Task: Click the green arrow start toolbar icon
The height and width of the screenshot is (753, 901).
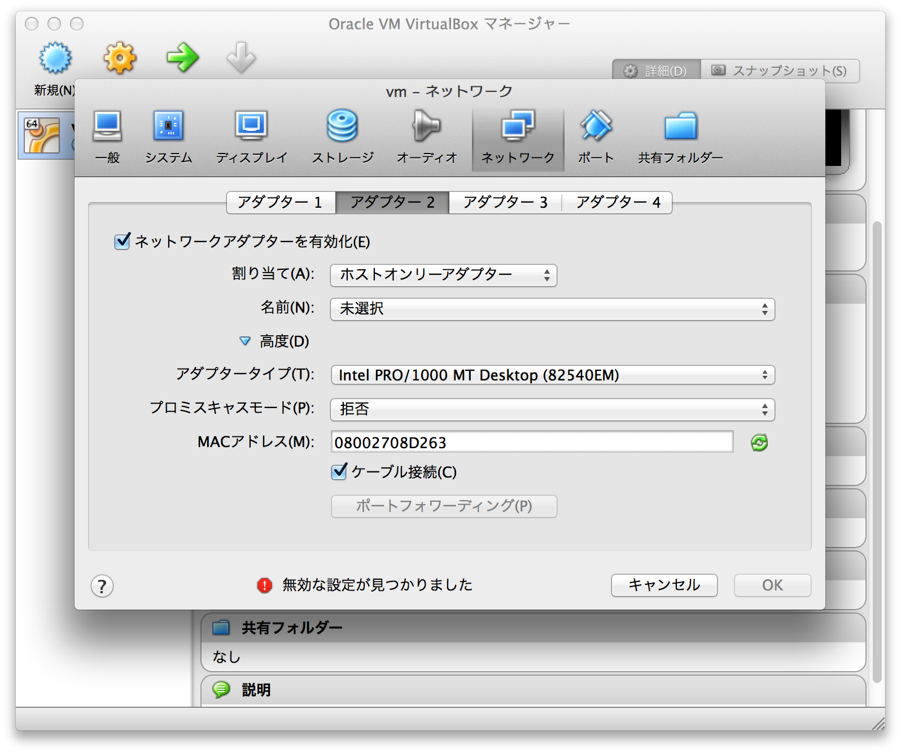Action: [183, 58]
